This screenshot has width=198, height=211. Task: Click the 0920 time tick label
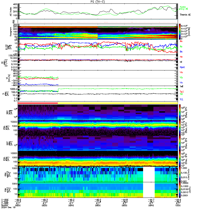click(x=124, y=205)
